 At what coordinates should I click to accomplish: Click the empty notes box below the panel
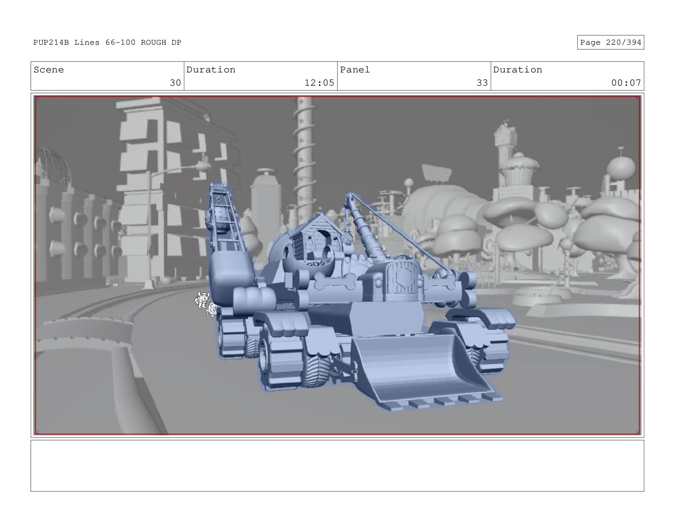coord(337,466)
